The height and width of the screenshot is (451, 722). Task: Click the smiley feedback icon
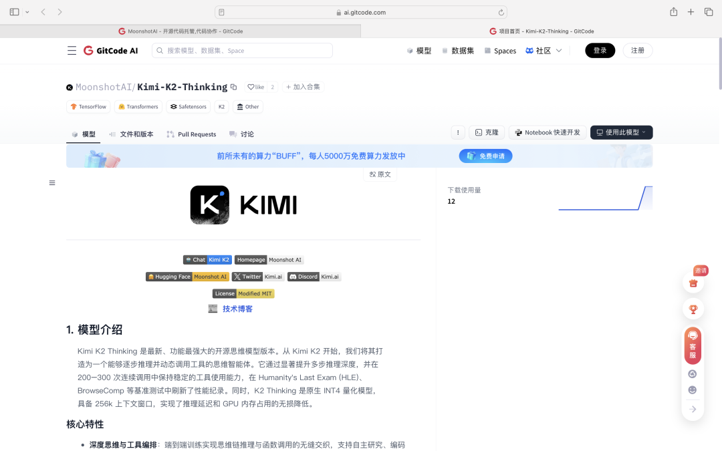693,390
